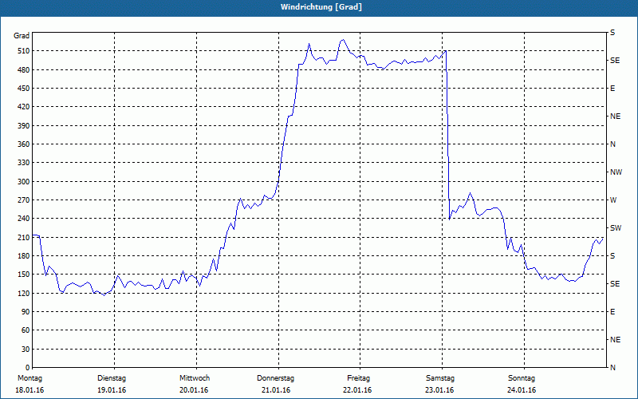The image size is (638, 399).
Task: Click the 90 tick label
Action: pos(26,312)
